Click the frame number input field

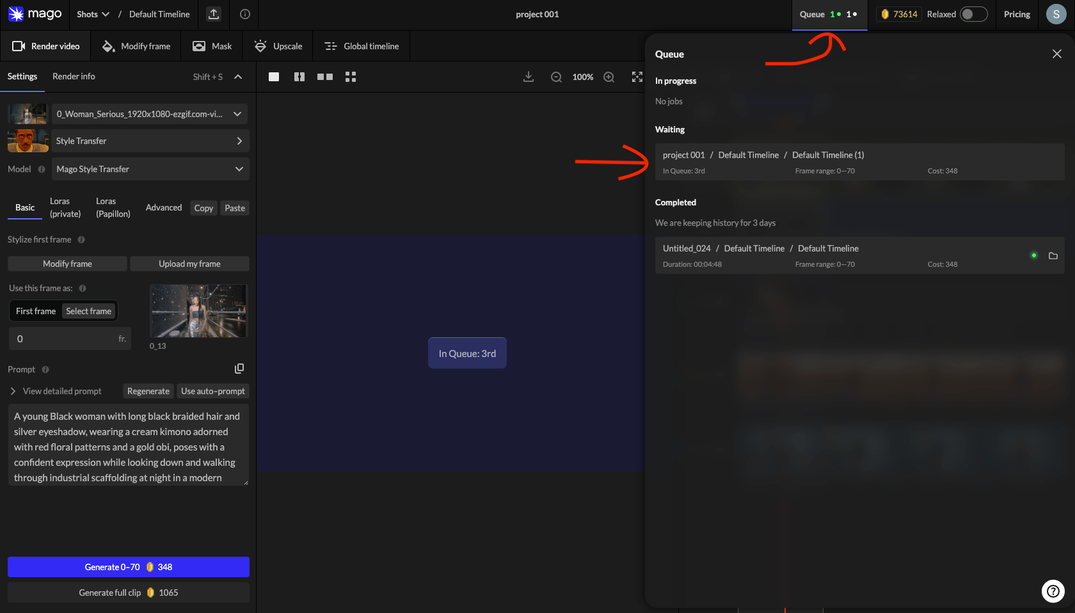click(70, 338)
